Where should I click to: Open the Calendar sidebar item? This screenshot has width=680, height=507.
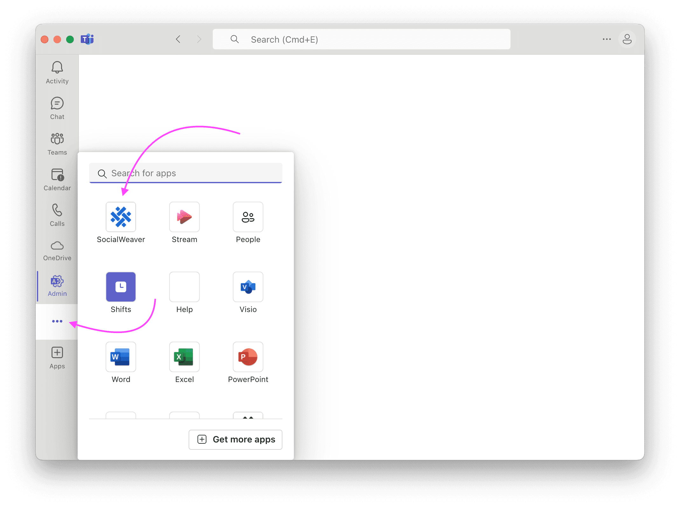pyautogui.click(x=57, y=179)
